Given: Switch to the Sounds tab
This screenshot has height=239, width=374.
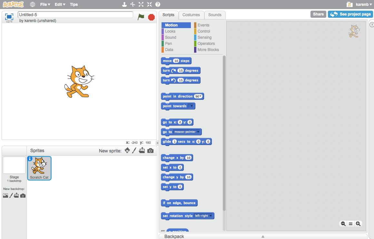Looking at the screenshot, I should pos(215,15).
